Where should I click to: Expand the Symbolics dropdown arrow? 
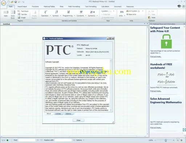97,16
